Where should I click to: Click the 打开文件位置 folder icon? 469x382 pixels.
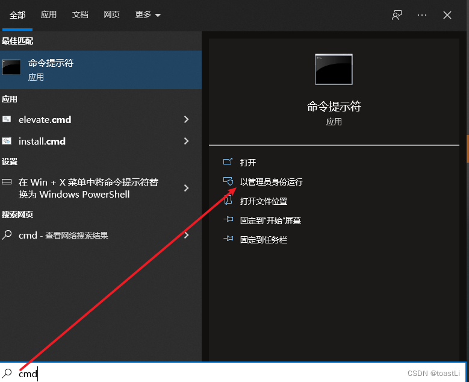tap(228, 200)
